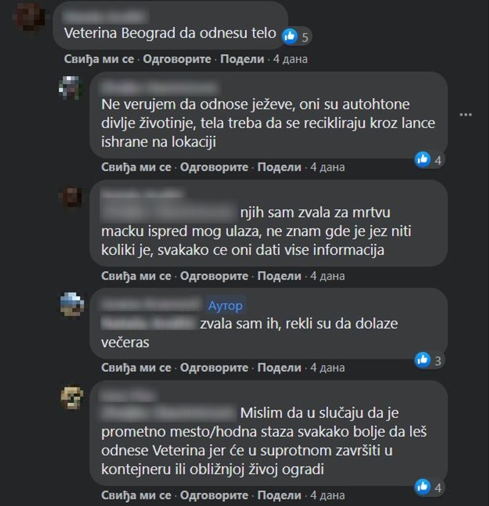
Task: Click first commenter's pixelated avatar
Action: 30,17
